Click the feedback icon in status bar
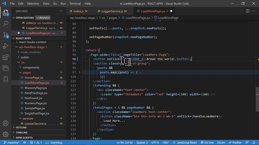Image resolution: width=259 pixels, height=145 pixels. point(247,143)
